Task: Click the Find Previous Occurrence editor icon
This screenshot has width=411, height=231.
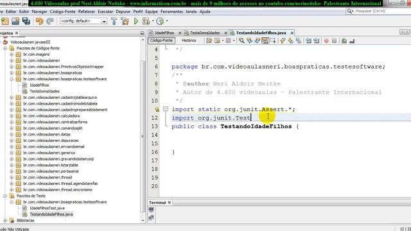Action: click(249, 40)
